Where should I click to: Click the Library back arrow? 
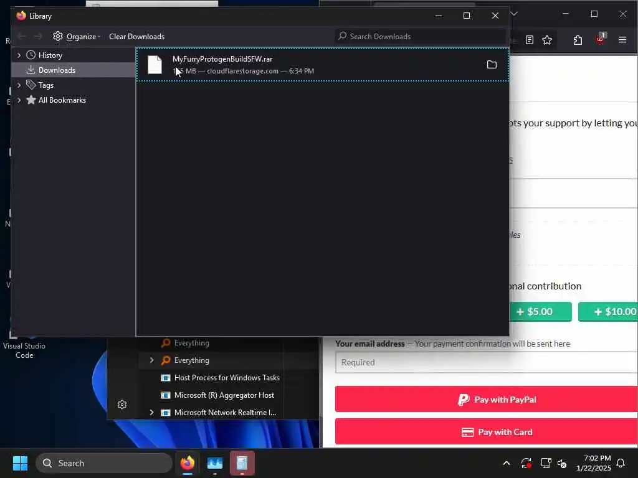tap(22, 37)
